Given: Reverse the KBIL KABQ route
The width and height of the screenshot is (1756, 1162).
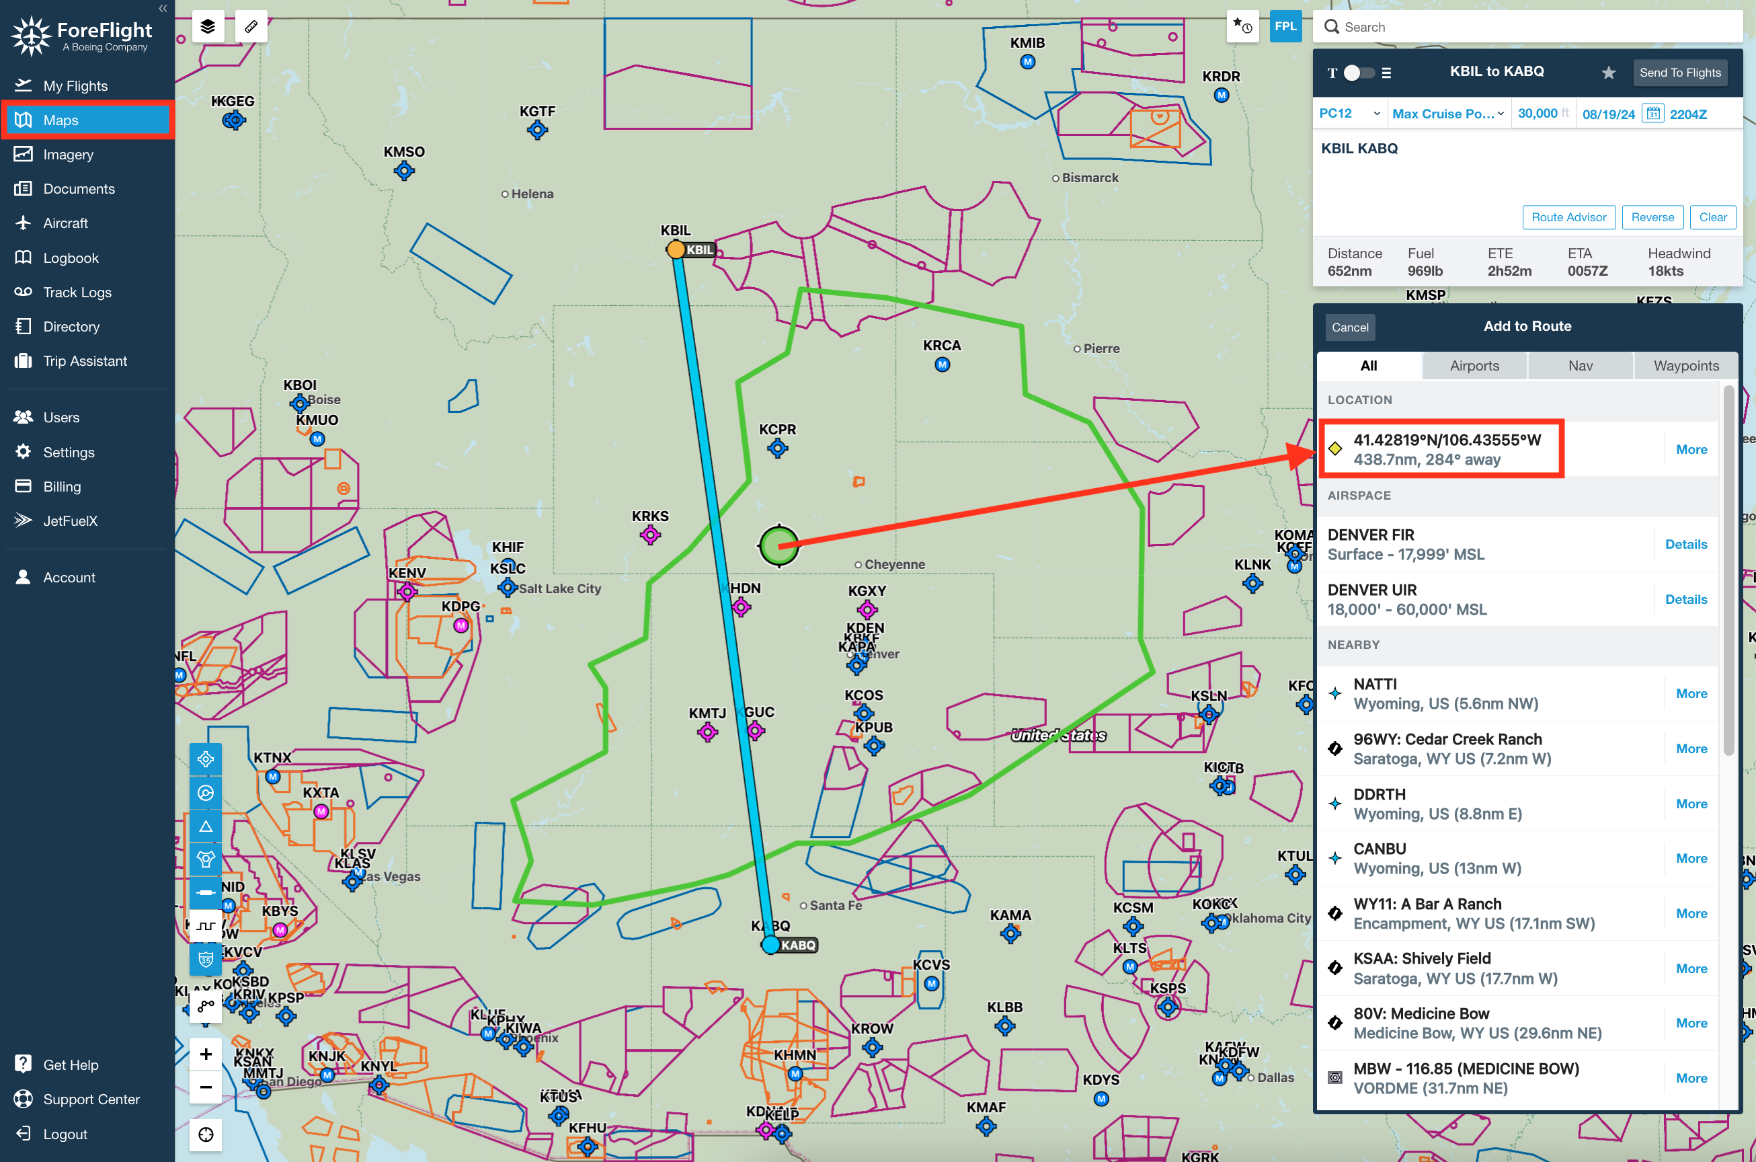Looking at the screenshot, I should [x=1652, y=217].
